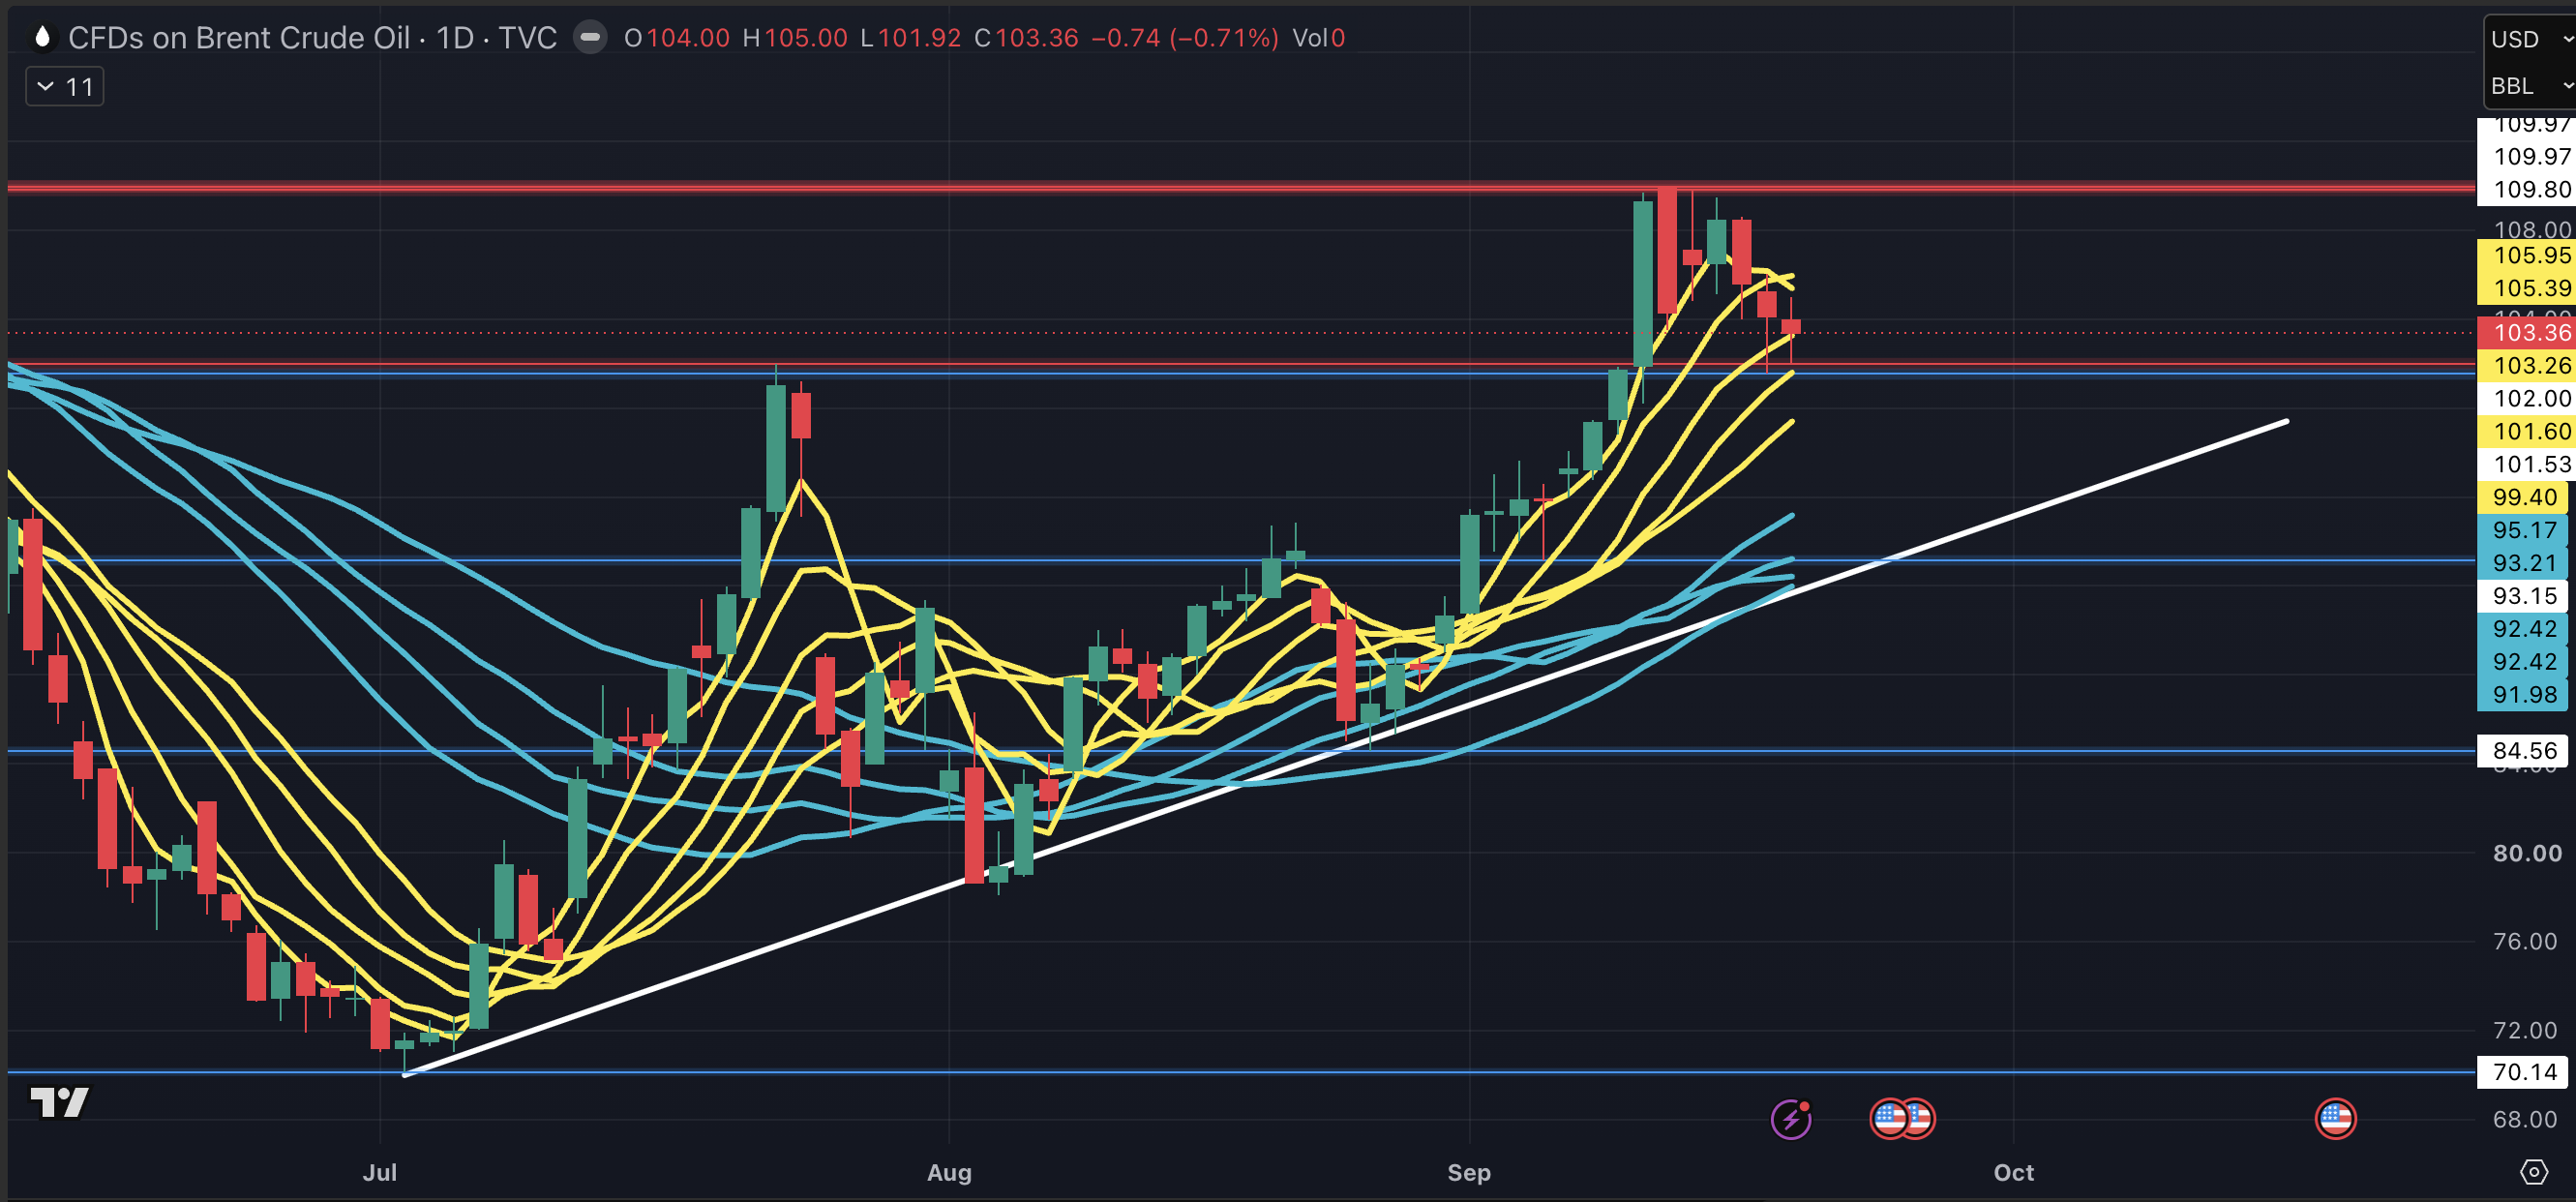Click the white 101.53 price label

2526,464
